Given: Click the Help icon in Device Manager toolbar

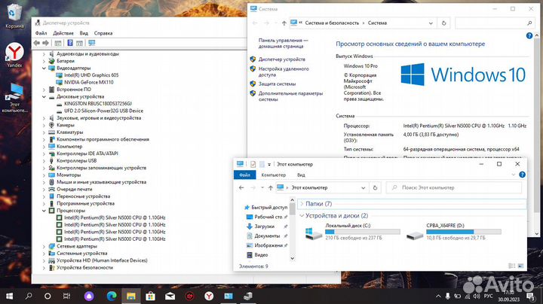Looking at the screenshot, I should (70, 43).
